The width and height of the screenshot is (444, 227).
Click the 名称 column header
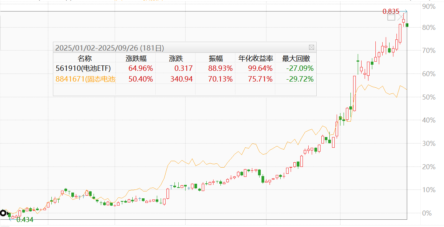point(85,59)
